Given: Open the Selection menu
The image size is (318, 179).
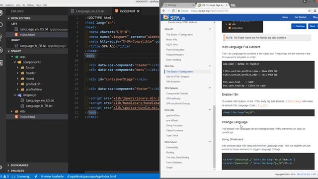Looking at the screenshot, I should coord(9,5).
